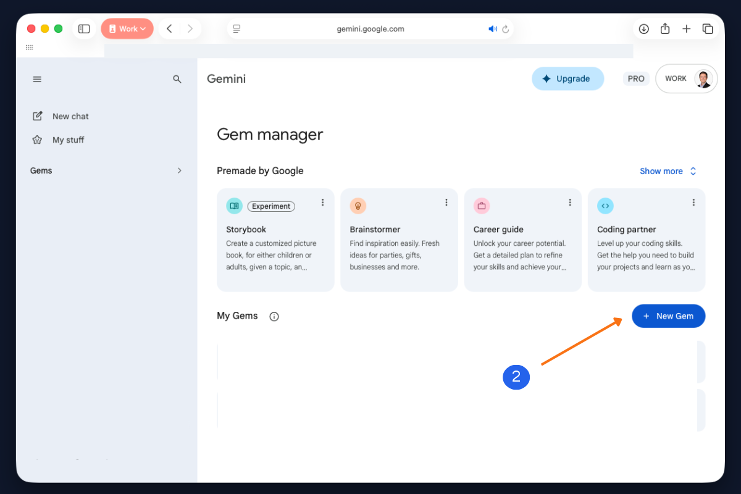Image resolution: width=741 pixels, height=494 pixels.
Task: Open the Coding partner gem card
Action: coord(646,240)
